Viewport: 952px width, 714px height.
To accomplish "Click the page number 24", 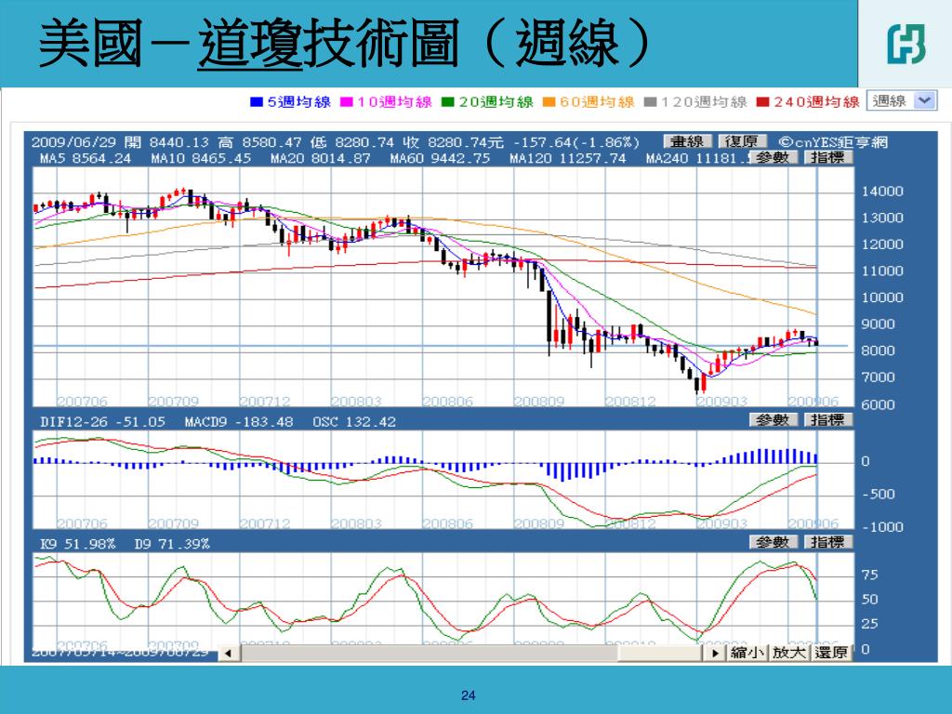I will [x=469, y=695].
